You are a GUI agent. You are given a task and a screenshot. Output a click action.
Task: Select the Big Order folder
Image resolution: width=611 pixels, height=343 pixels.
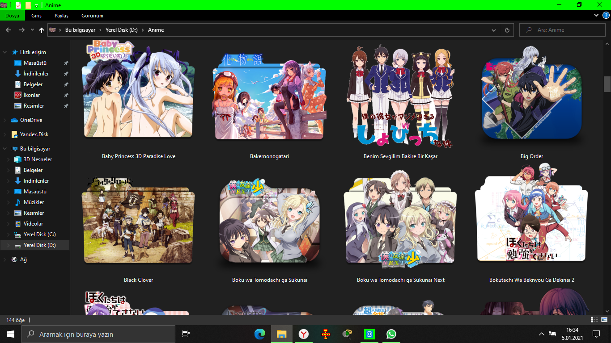pos(532,102)
